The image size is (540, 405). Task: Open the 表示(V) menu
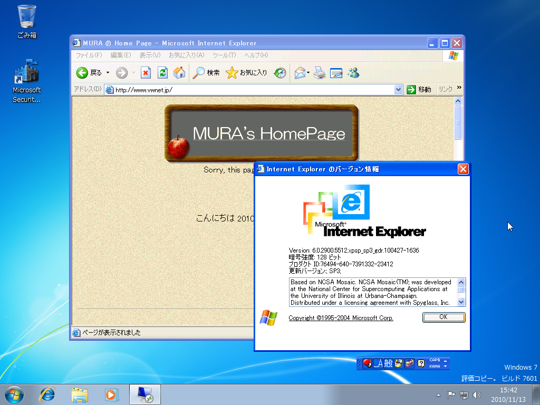[x=150, y=55]
